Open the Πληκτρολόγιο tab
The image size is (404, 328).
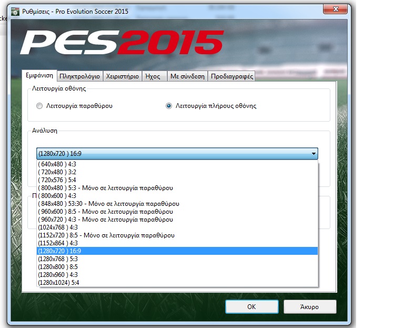point(79,76)
